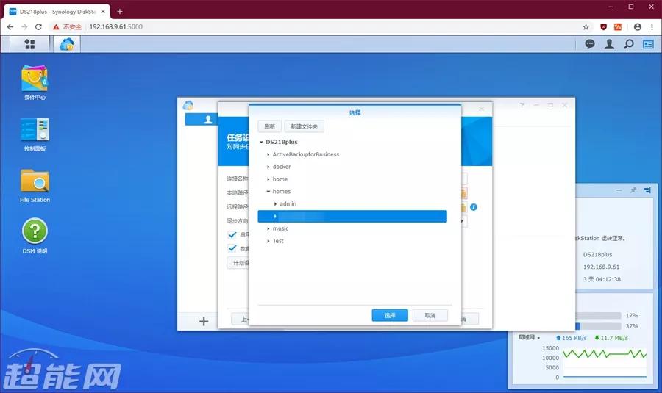Screen dimensions: 662x393
Task: Click the Refresh button in the chooser
Action: 269,126
